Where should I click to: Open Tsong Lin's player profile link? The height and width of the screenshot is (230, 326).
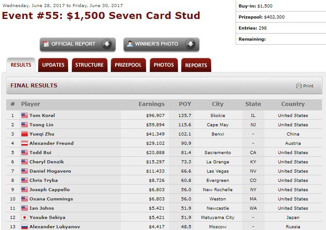click(42, 125)
